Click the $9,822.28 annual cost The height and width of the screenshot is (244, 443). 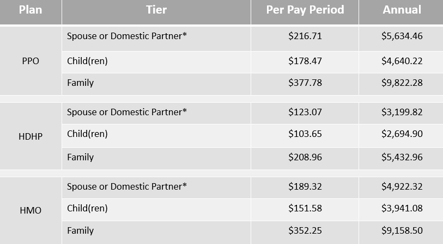pyautogui.click(x=402, y=83)
